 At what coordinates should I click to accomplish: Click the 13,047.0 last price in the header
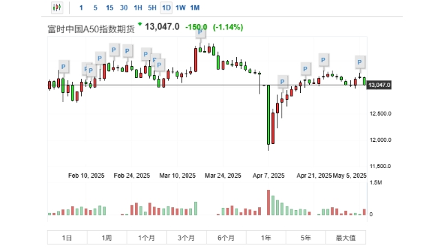(162, 27)
